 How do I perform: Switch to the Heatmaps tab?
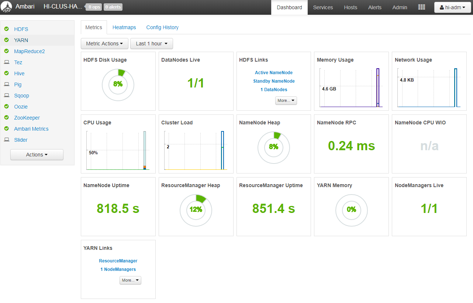[x=124, y=27]
